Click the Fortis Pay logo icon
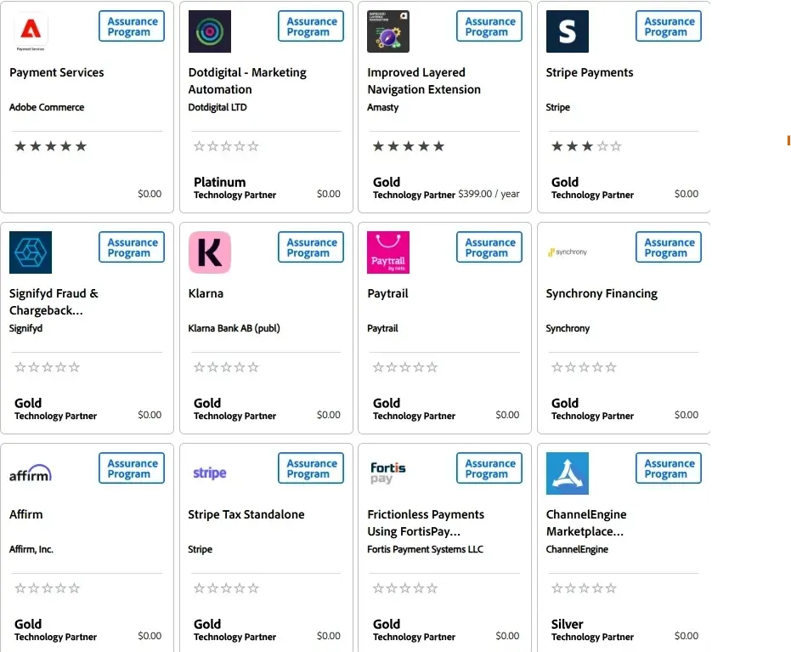The height and width of the screenshot is (652, 791). tap(387, 473)
